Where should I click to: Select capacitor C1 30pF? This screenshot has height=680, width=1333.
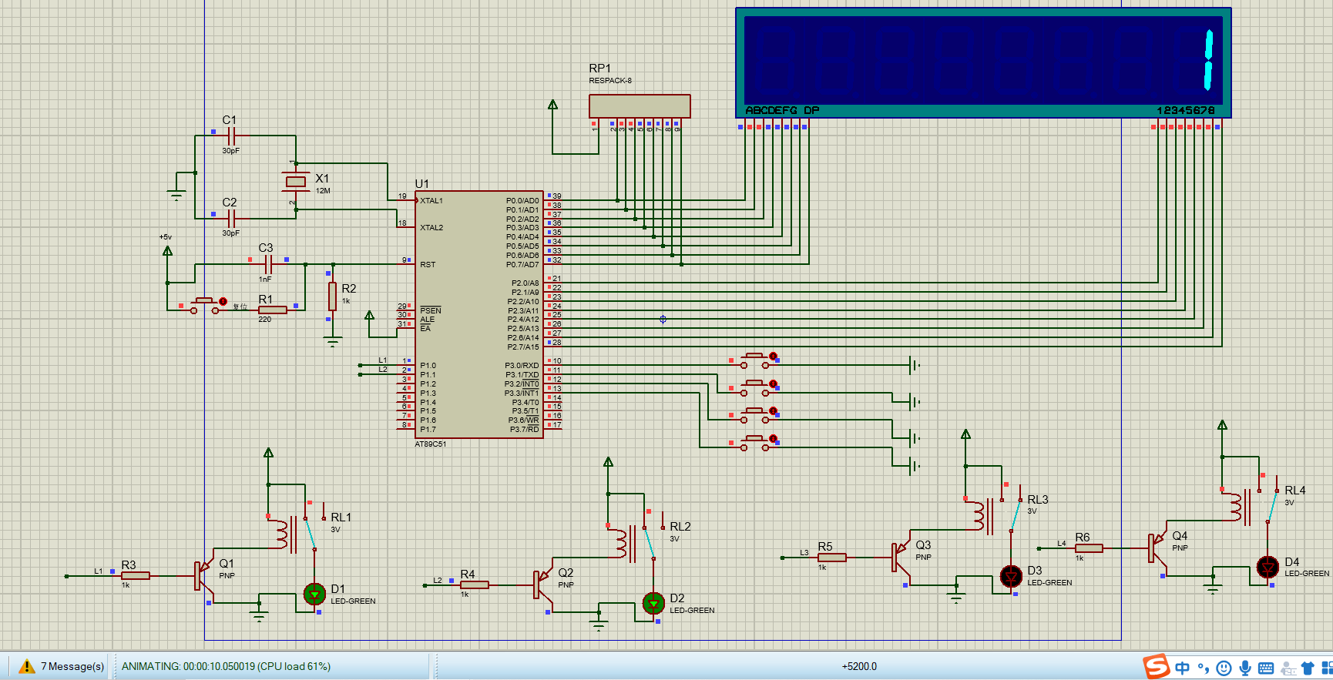click(230, 136)
